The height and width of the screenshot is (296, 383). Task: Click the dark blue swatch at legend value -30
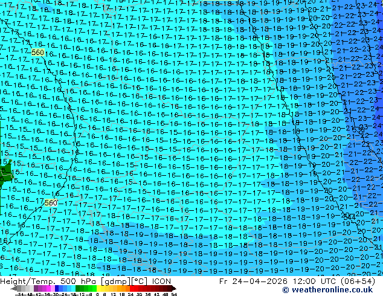pyautogui.click(x=57, y=289)
